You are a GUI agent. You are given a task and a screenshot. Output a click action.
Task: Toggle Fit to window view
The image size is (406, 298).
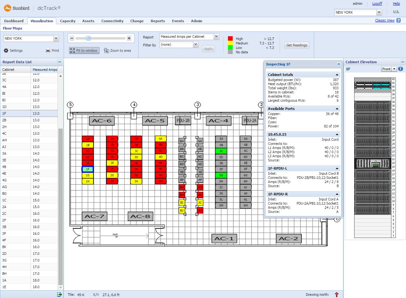[84, 50]
